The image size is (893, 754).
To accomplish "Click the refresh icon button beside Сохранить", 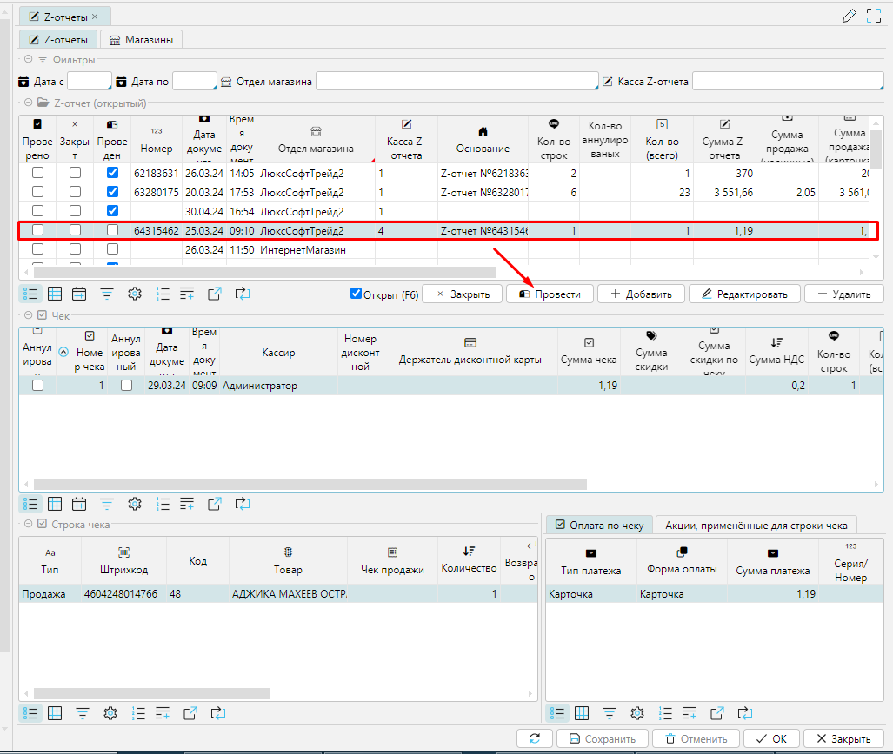I will (534, 738).
